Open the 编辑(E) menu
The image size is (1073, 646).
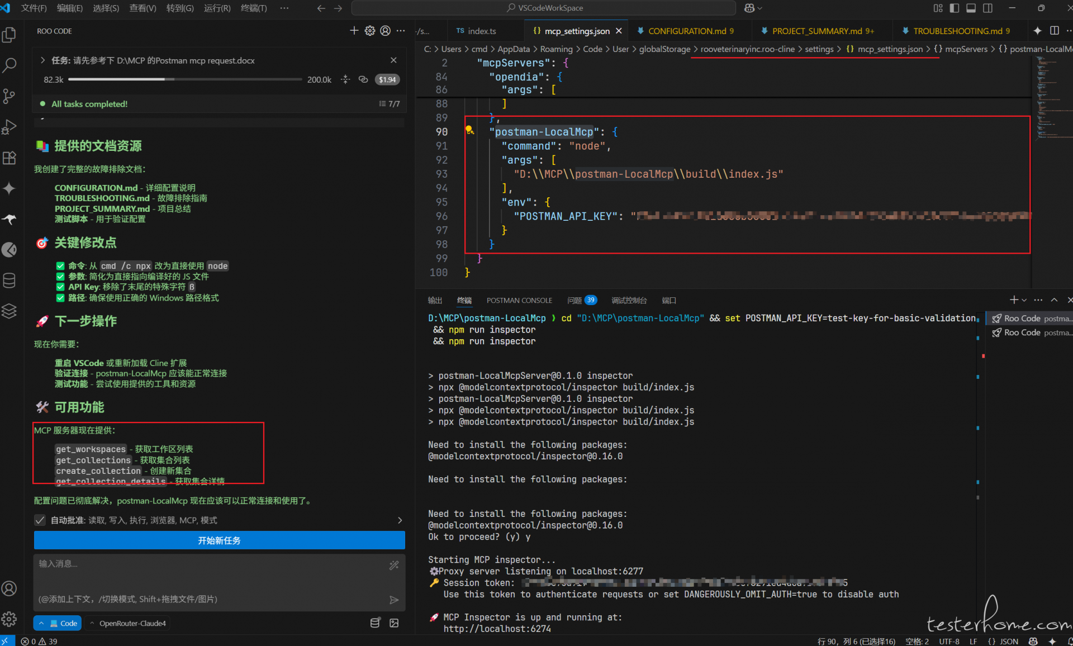(70, 8)
